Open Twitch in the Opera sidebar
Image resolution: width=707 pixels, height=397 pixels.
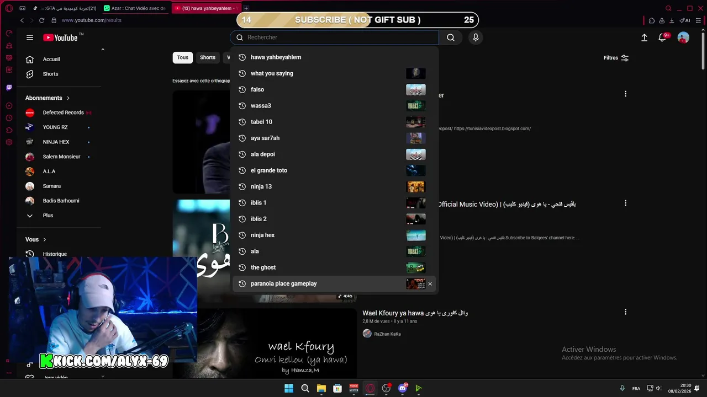pos(9,87)
